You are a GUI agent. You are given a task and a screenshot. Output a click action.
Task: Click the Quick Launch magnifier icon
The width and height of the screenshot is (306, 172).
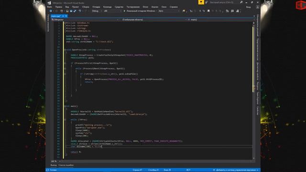point(241,2)
